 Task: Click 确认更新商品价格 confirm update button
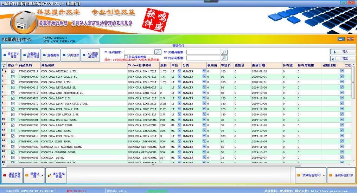[x=12, y=175]
